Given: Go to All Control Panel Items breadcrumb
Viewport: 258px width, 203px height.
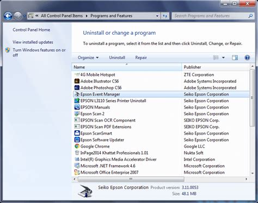Looking at the screenshot, I should pyautogui.click(x=62, y=16).
